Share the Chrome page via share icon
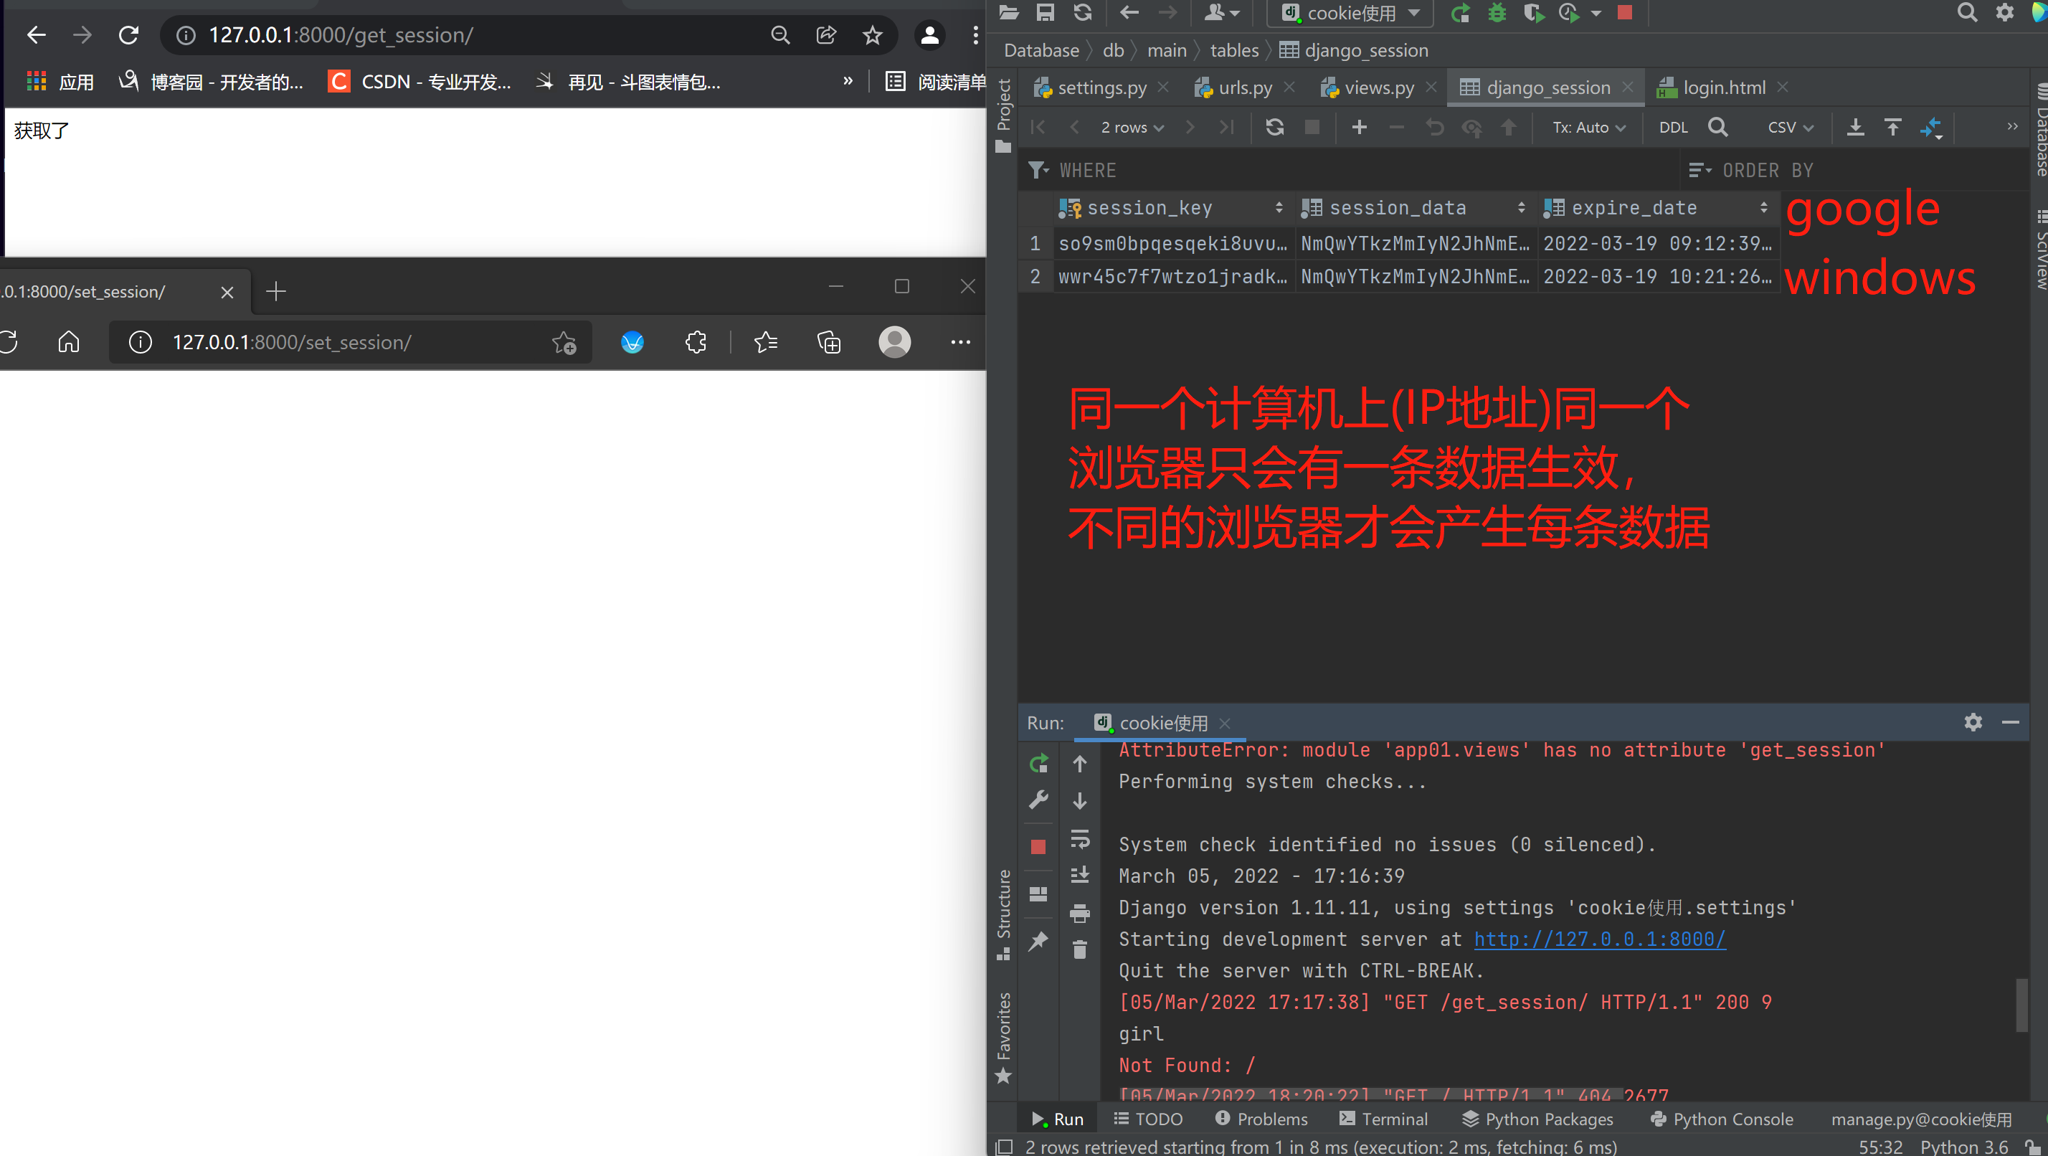The height and width of the screenshot is (1156, 2048). 826,35
